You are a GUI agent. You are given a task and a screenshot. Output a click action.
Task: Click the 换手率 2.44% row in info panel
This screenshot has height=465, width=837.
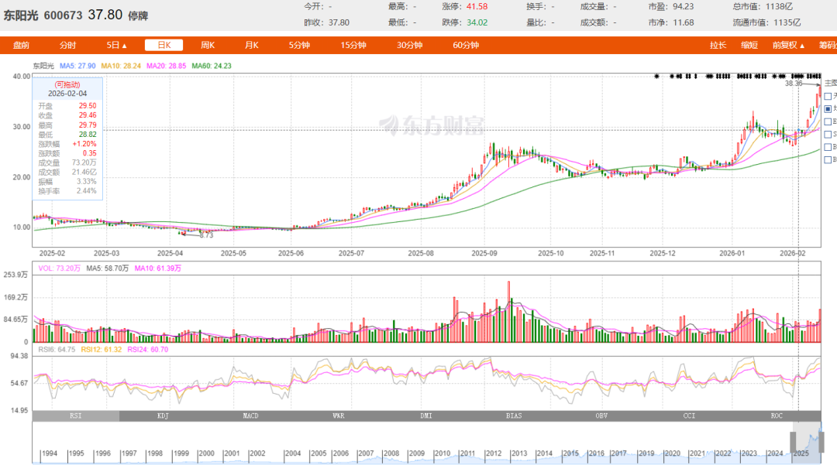[x=67, y=190]
